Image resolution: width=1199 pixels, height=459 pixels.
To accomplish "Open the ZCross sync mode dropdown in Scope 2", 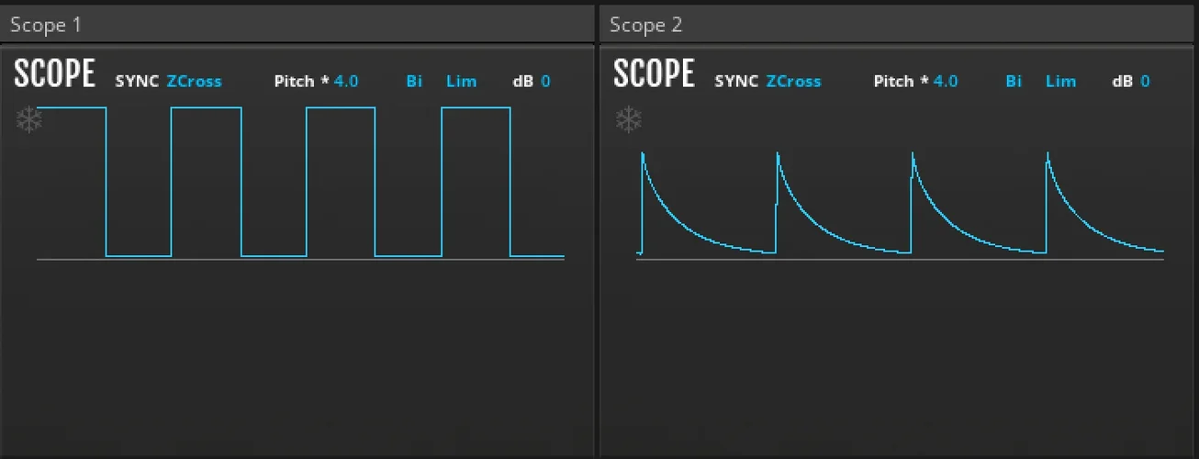I will click(x=793, y=82).
